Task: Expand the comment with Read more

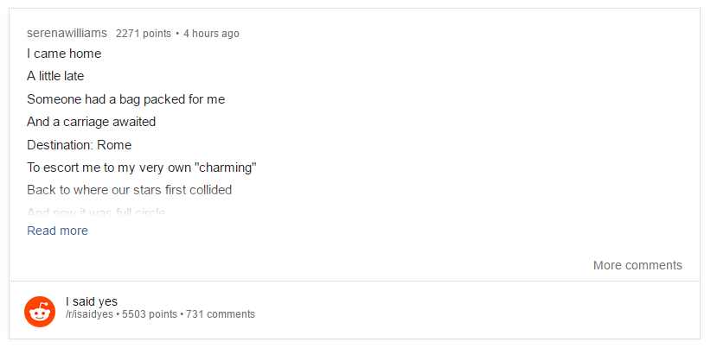Action: pos(57,231)
